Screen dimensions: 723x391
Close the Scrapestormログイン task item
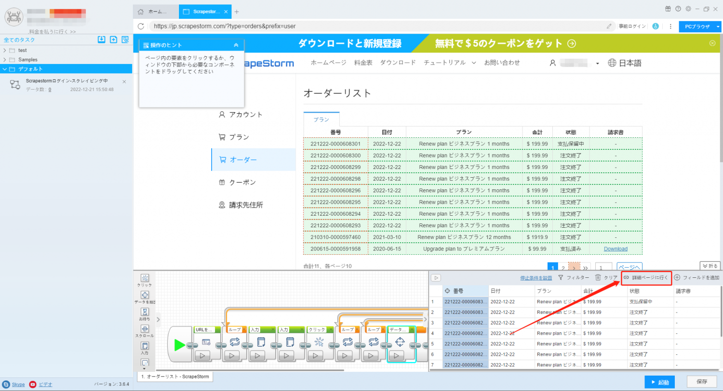[x=124, y=82]
